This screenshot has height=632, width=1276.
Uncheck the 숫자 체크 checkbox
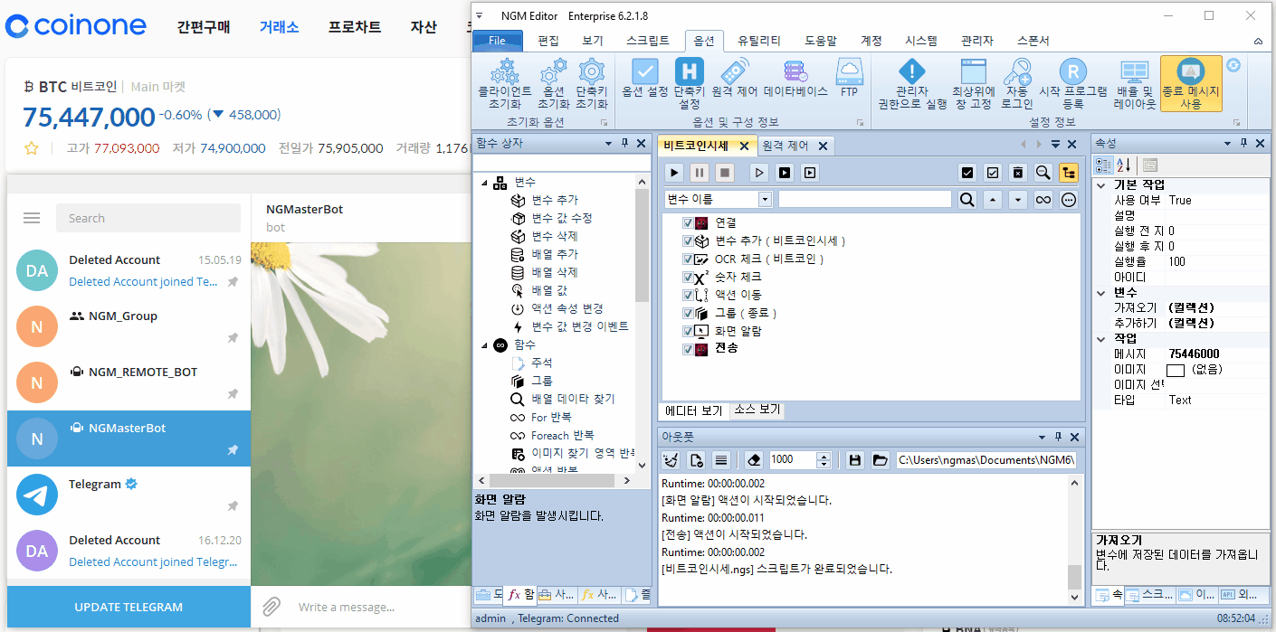point(688,277)
